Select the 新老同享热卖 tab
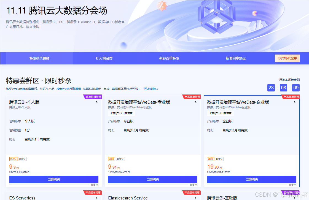This screenshot has width=309, height=200. click(x=235, y=58)
